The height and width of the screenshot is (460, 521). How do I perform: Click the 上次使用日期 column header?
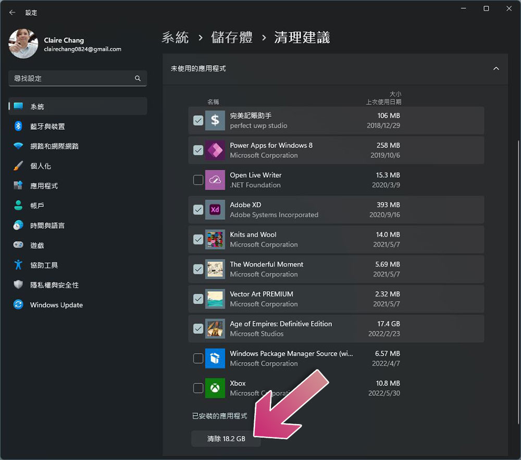(x=384, y=102)
